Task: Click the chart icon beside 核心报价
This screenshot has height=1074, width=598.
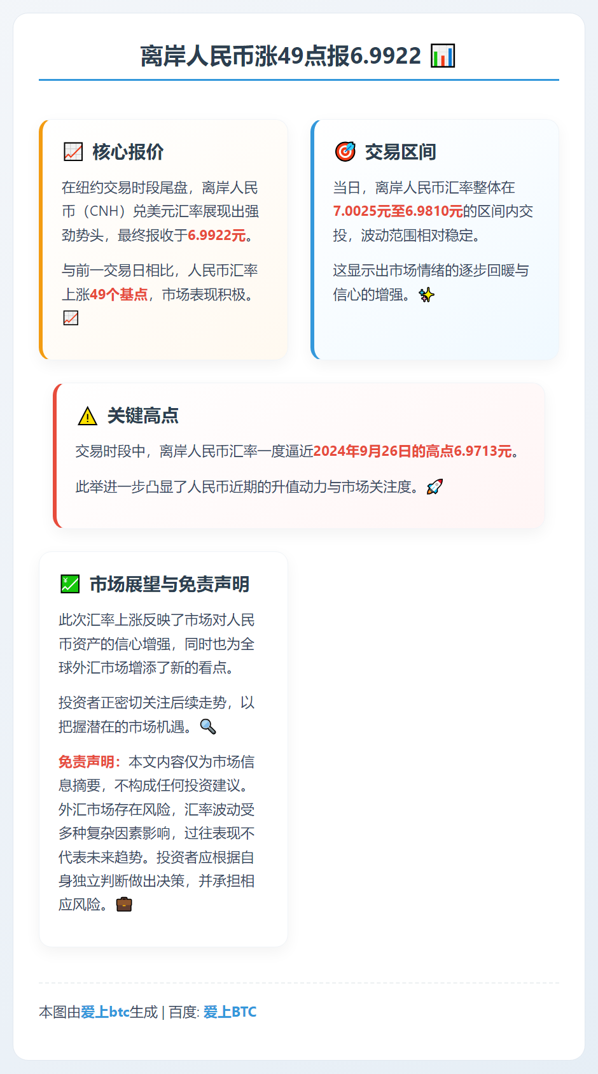Action: pyautogui.click(x=73, y=152)
